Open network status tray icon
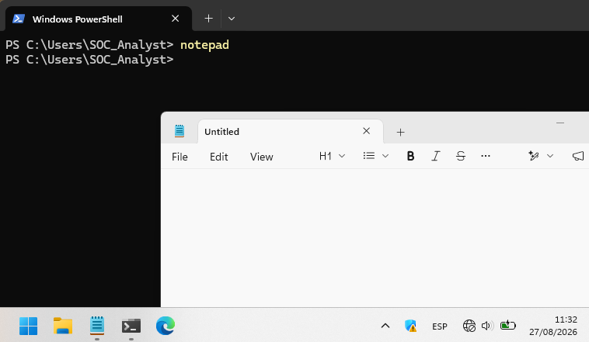Screen dimensions: 589x342 (x=469, y=326)
